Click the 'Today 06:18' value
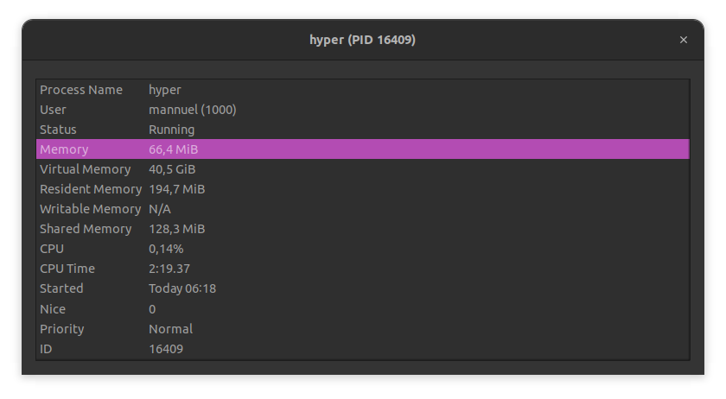The width and height of the screenshot is (726, 399). pos(182,288)
